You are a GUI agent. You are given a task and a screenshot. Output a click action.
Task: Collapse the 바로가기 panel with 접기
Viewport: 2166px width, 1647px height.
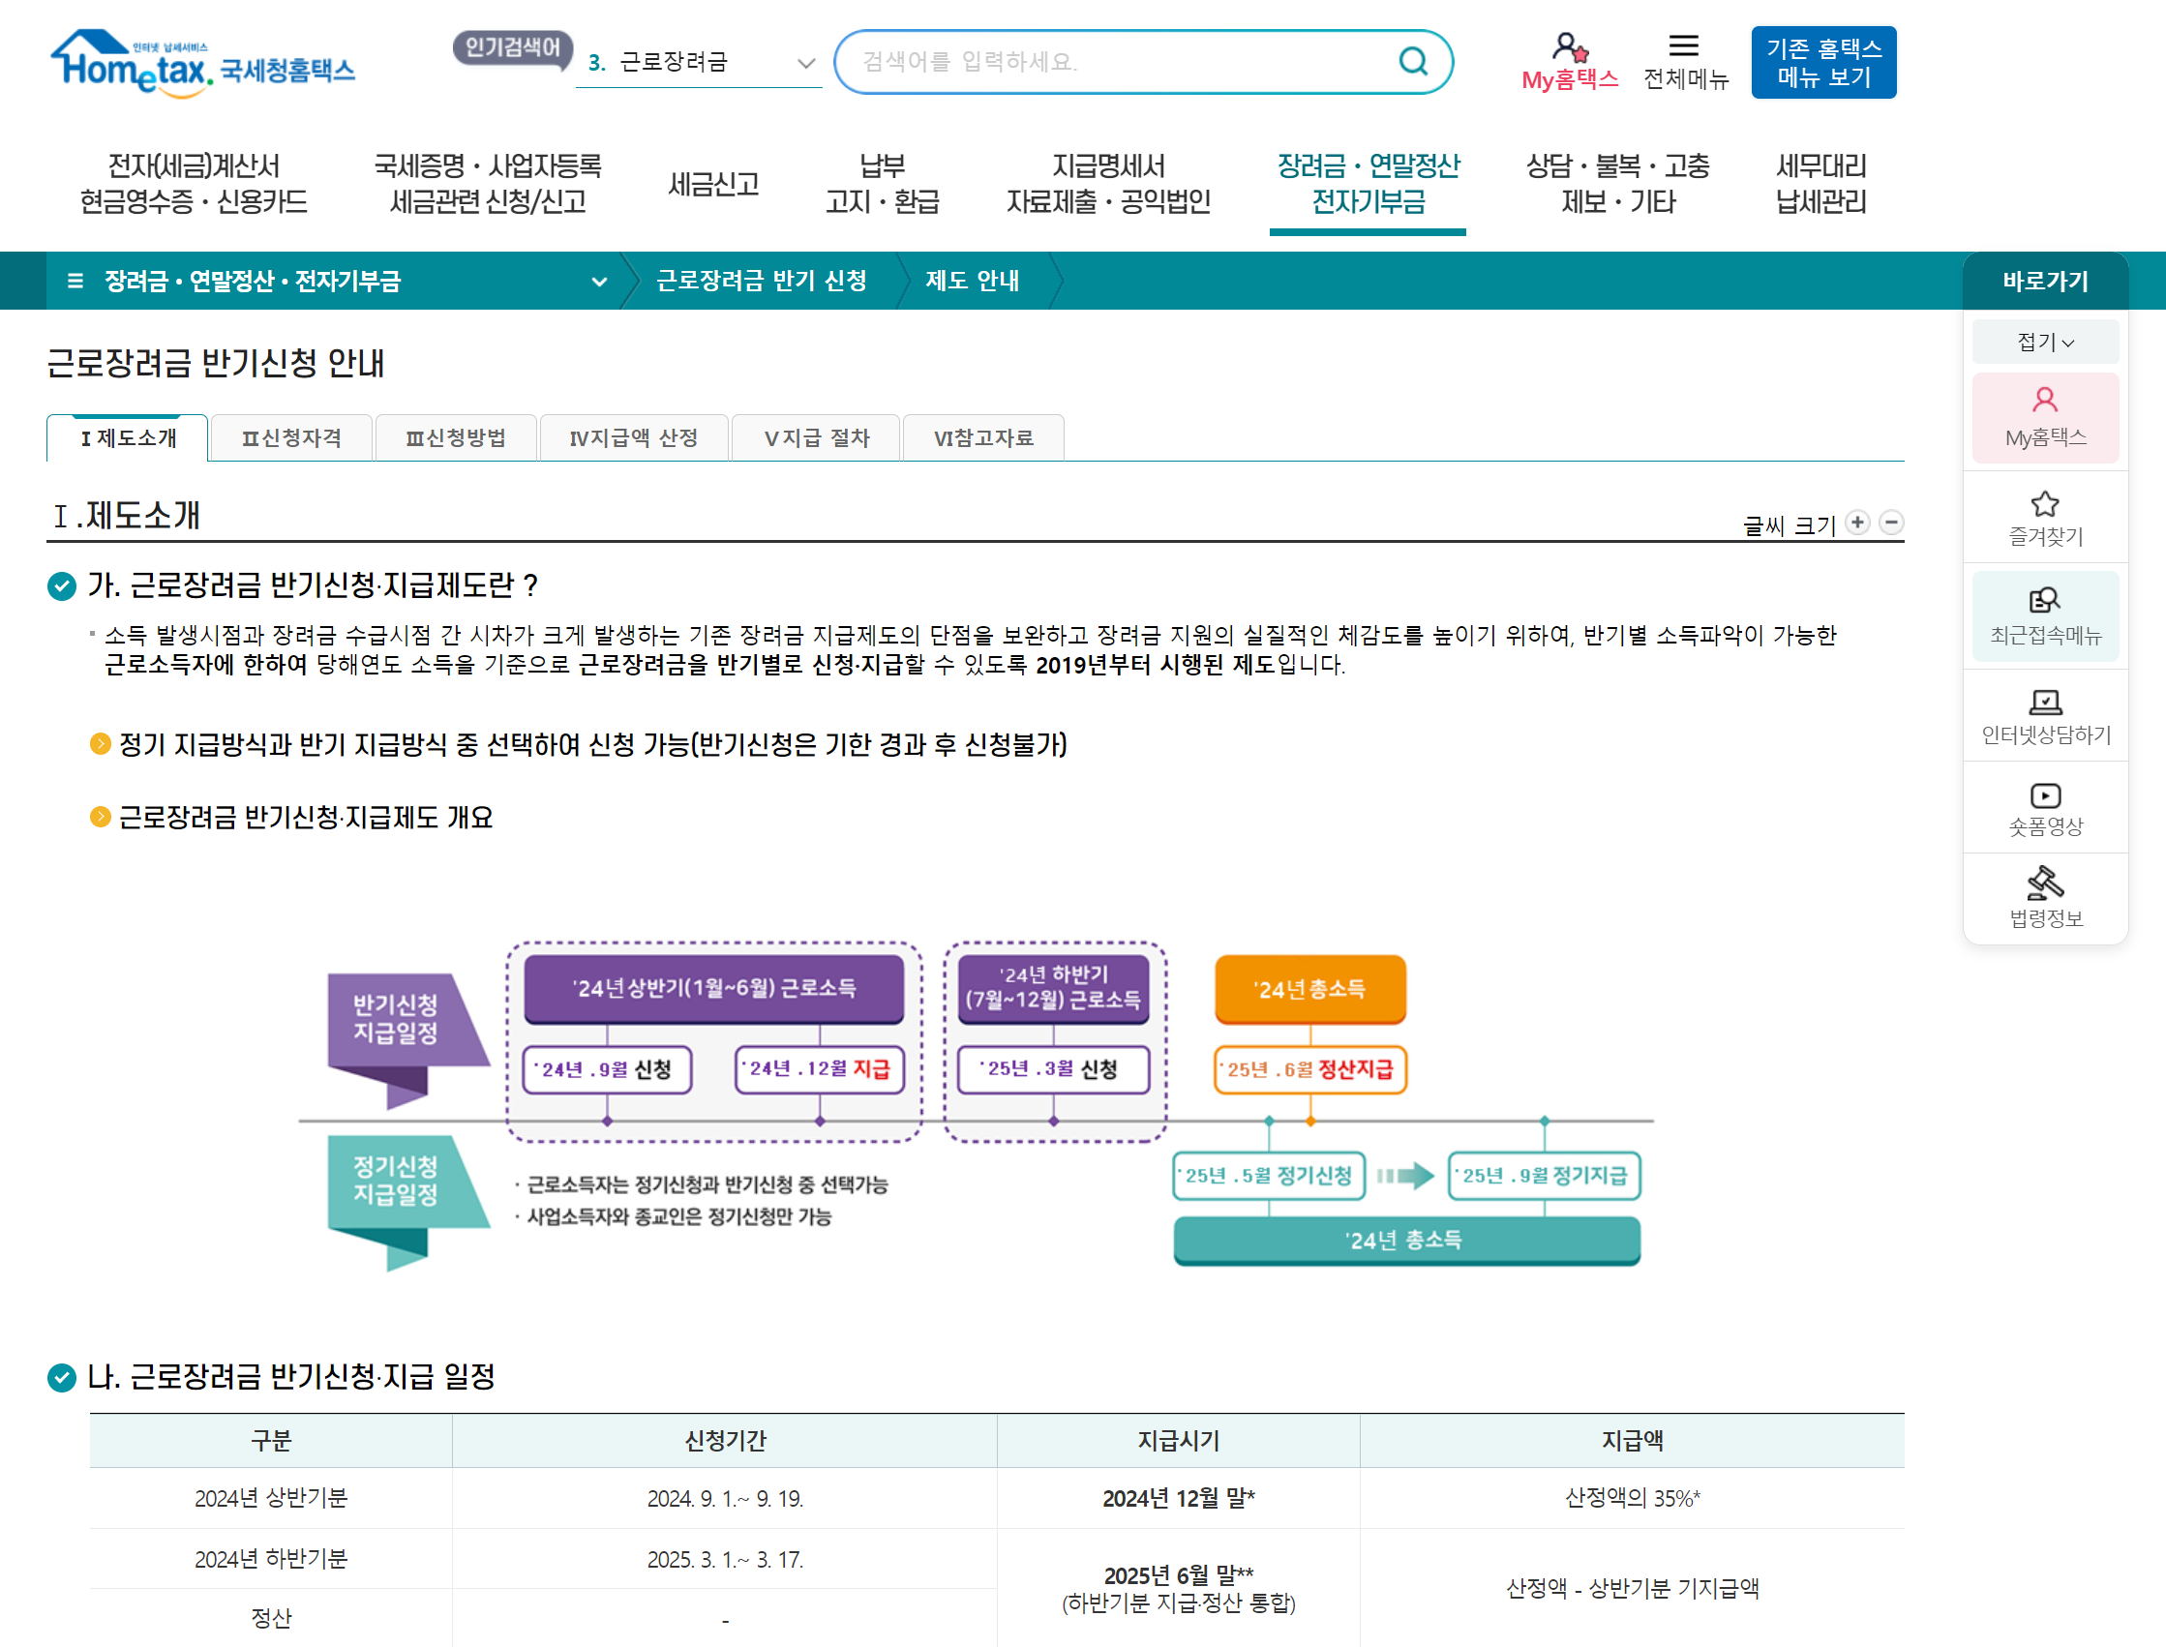pos(2044,343)
